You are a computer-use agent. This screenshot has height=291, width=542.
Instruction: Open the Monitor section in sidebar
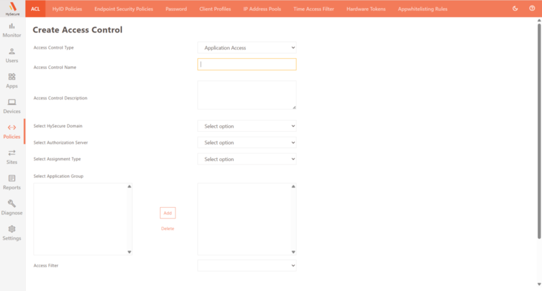point(12,30)
